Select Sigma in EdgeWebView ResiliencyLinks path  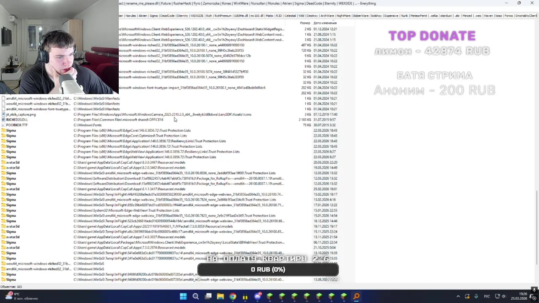[x=11, y=151]
